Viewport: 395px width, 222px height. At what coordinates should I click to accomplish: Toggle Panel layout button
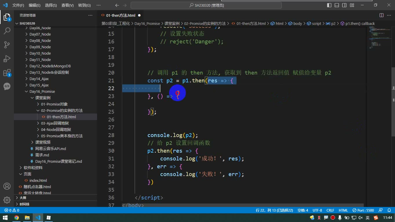point(337,5)
